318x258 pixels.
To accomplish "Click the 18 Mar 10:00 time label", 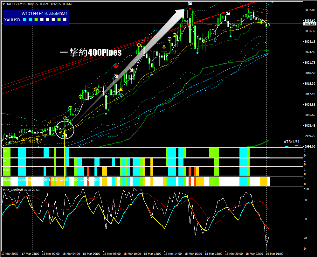I will tap(132, 254).
